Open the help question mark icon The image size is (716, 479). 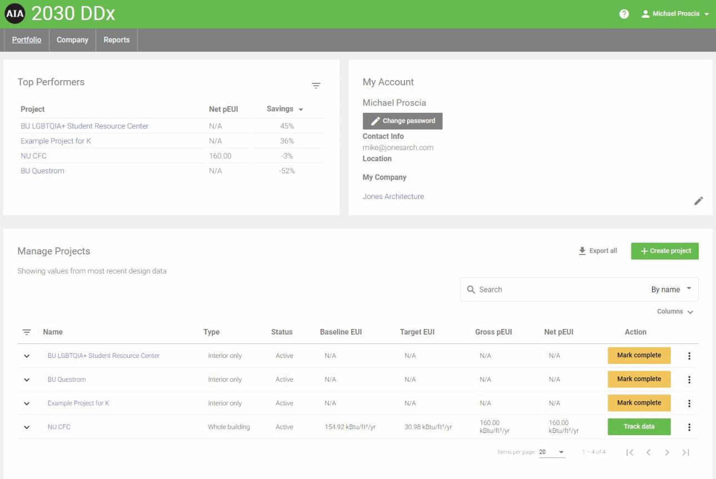624,14
